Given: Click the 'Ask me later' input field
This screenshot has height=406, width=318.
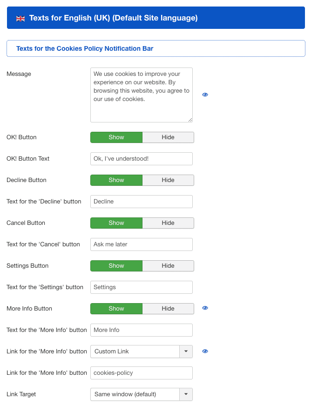Looking at the screenshot, I should (141, 244).
